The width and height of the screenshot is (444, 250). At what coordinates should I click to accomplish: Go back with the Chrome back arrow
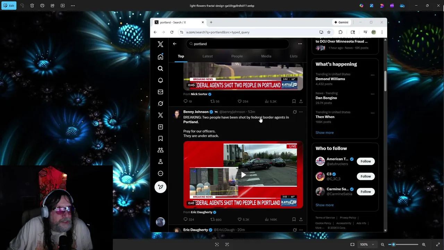point(155,32)
